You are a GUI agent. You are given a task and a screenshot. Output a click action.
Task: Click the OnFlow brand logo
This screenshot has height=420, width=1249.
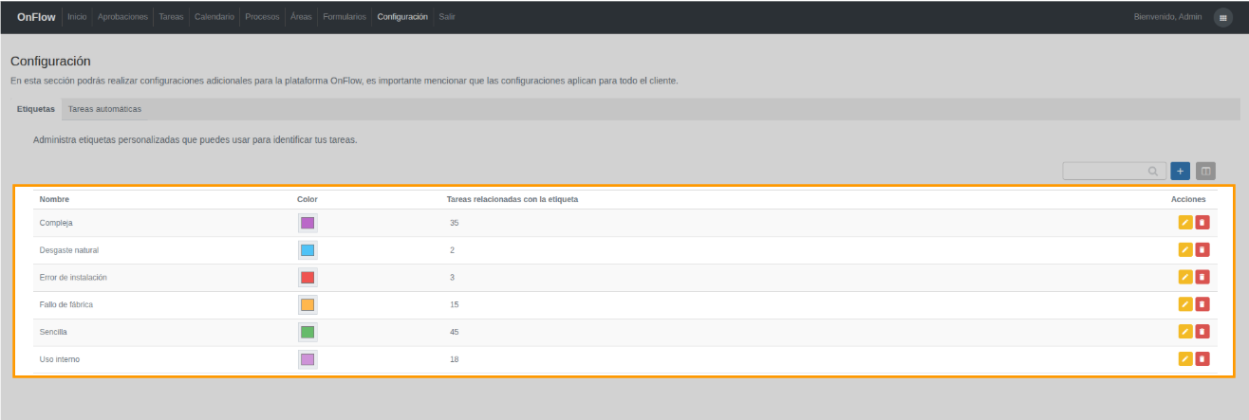tap(36, 17)
